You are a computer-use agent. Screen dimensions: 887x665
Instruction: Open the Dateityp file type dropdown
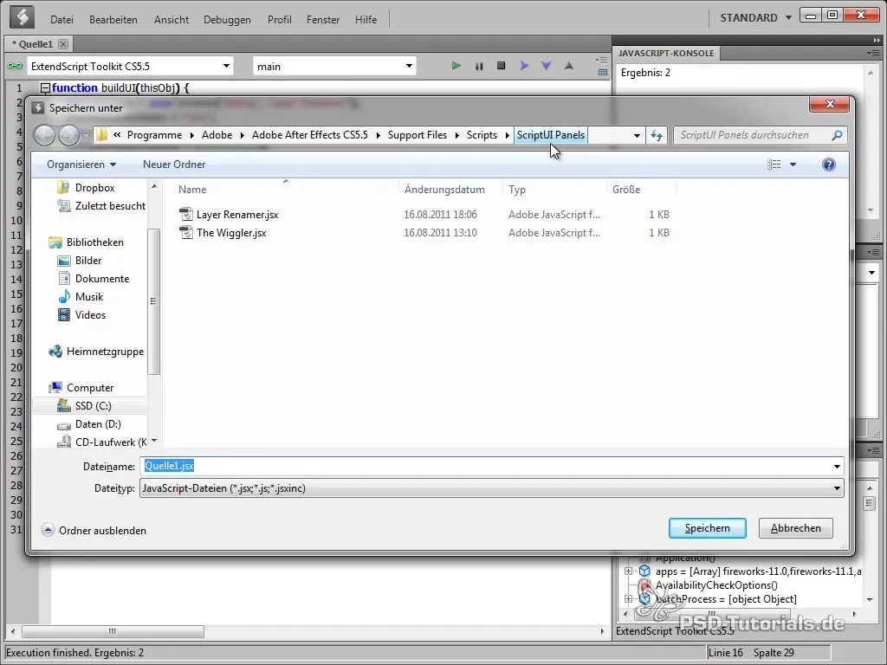coord(492,488)
